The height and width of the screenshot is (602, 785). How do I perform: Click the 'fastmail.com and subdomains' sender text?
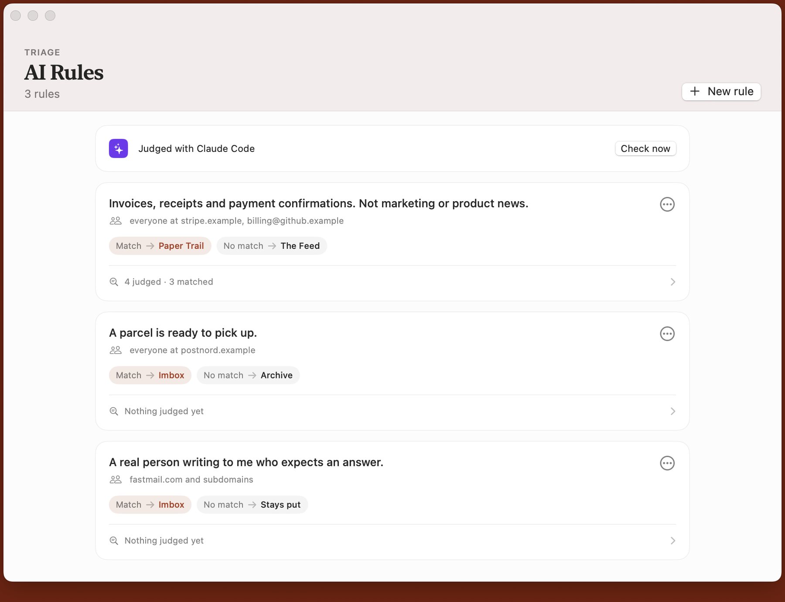pyautogui.click(x=191, y=479)
